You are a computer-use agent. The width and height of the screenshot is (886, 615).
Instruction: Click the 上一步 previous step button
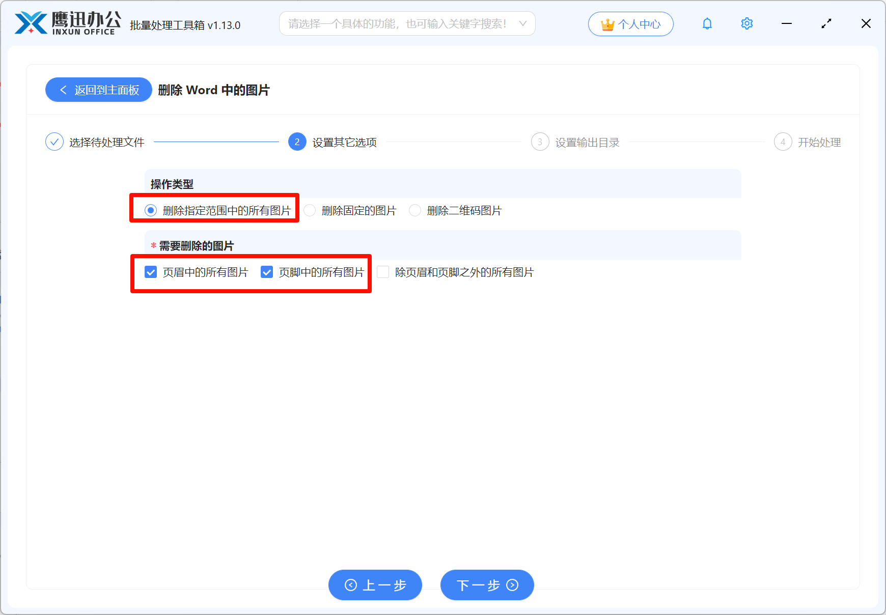tap(375, 585)
